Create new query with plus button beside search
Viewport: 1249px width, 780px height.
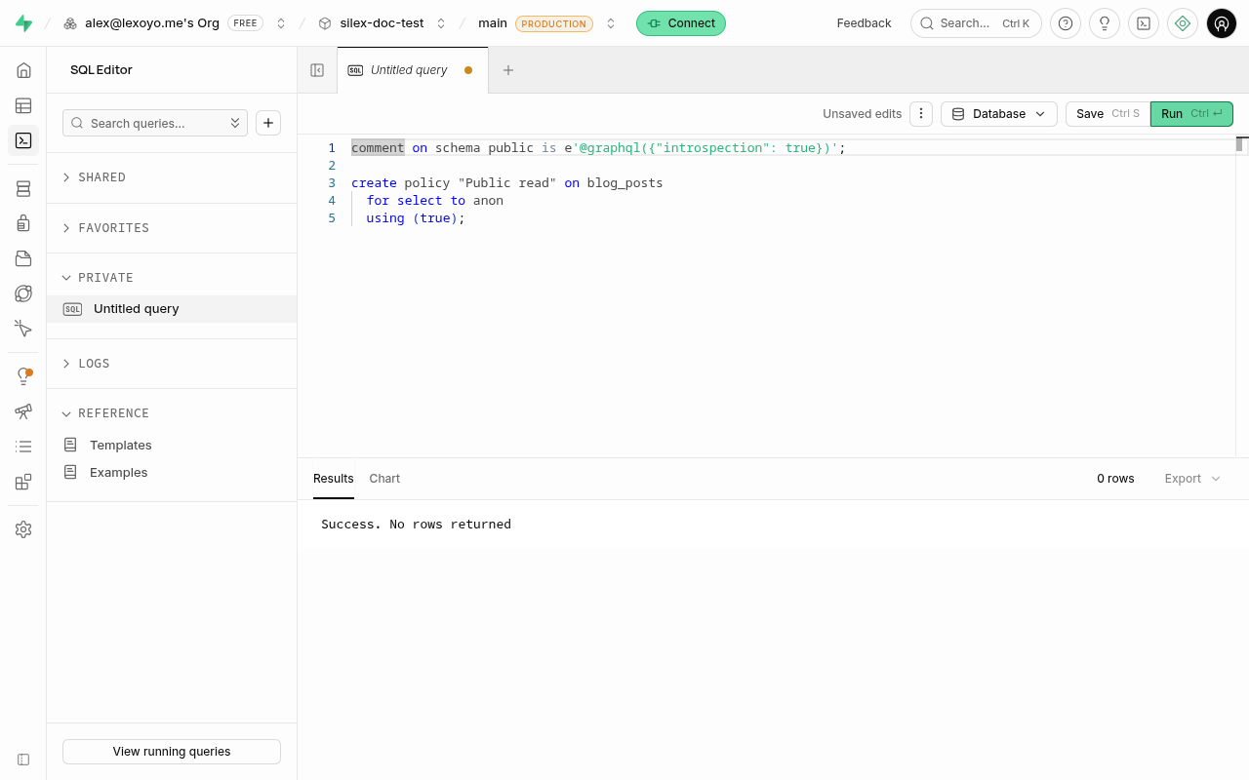(268, 123)
